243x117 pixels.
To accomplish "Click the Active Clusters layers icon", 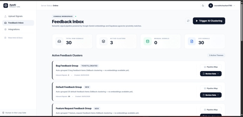I will (103, 42).
